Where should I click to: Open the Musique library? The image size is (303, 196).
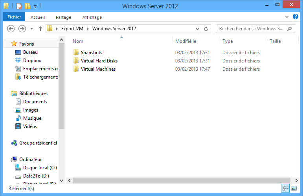pos(32,118)
